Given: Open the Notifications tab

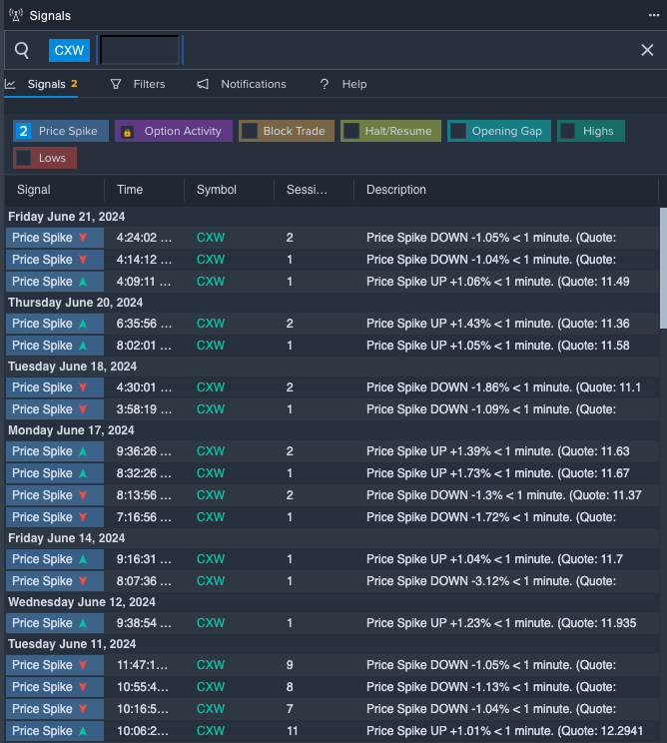Looking at the screenshot, I should (x=242, y=84).
